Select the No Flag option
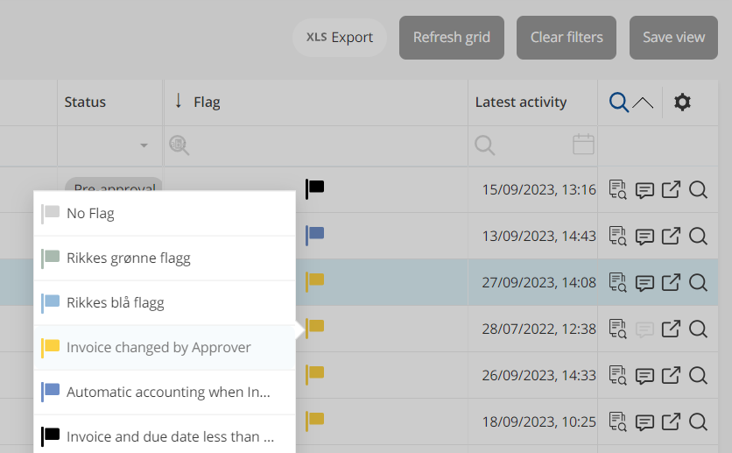 tap(90, 213)
